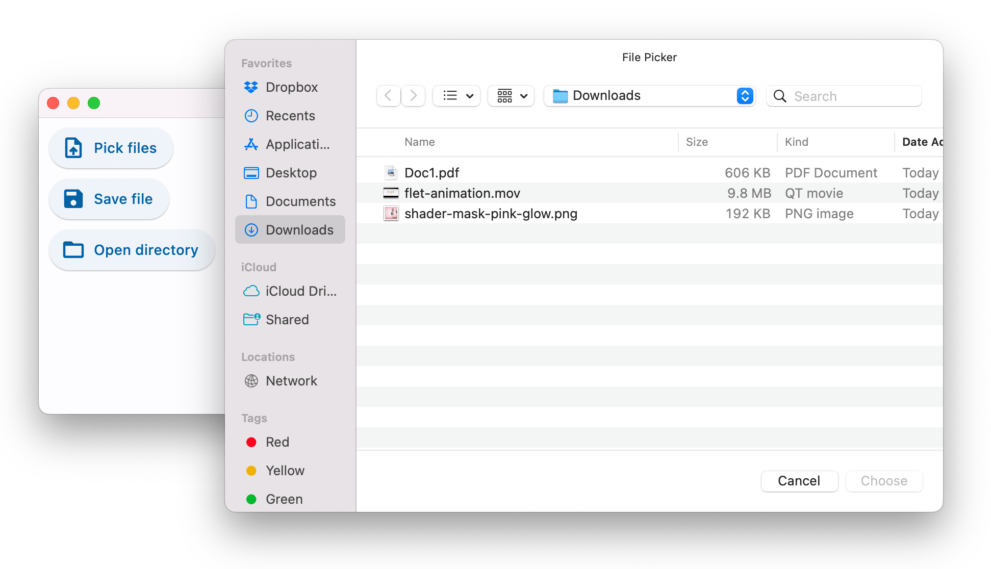Select the flet-animation.mov file
Image resolution: width=991 pixels, height=569 pixels.
(462, 193)
